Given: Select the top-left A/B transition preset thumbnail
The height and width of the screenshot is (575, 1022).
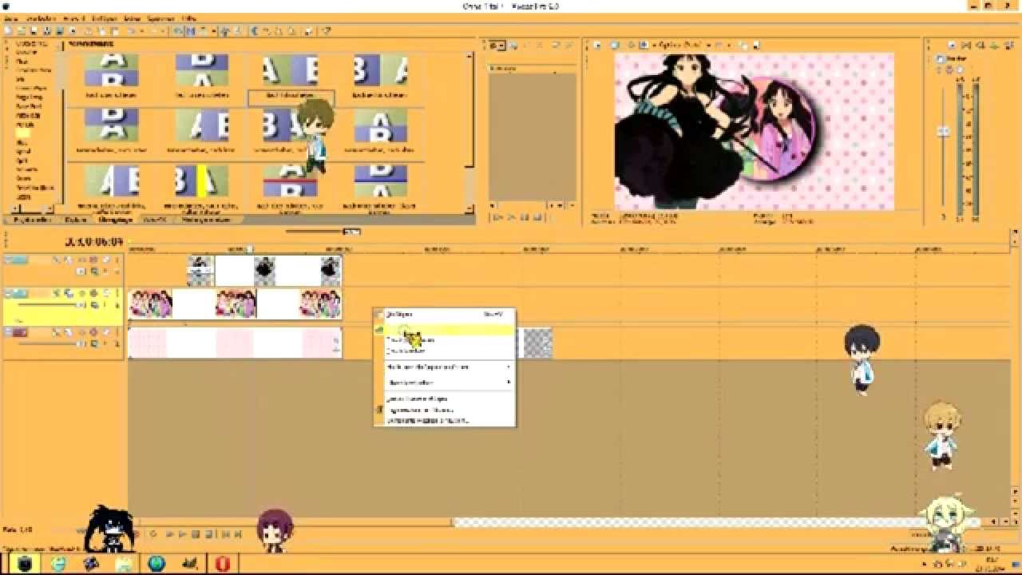Looking at the screenshot, I should 112,70.
